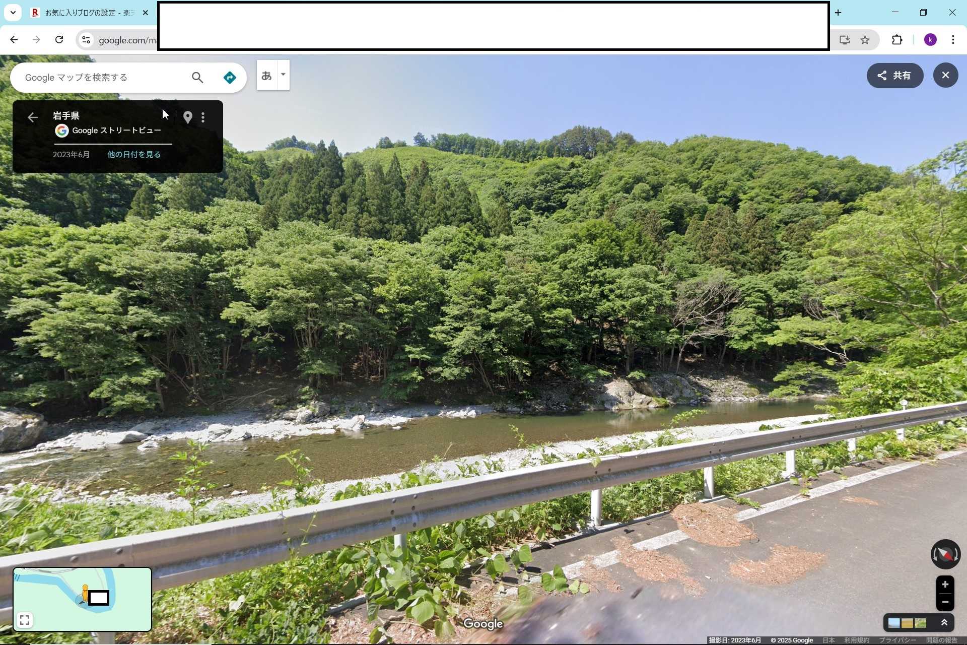Open the Chrome tab search dropdown
Image resolution: width=967 pixels, height=645 pixels.
13,13
